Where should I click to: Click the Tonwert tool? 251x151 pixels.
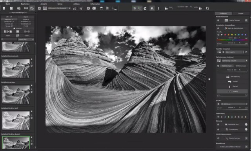click(232, 81)
